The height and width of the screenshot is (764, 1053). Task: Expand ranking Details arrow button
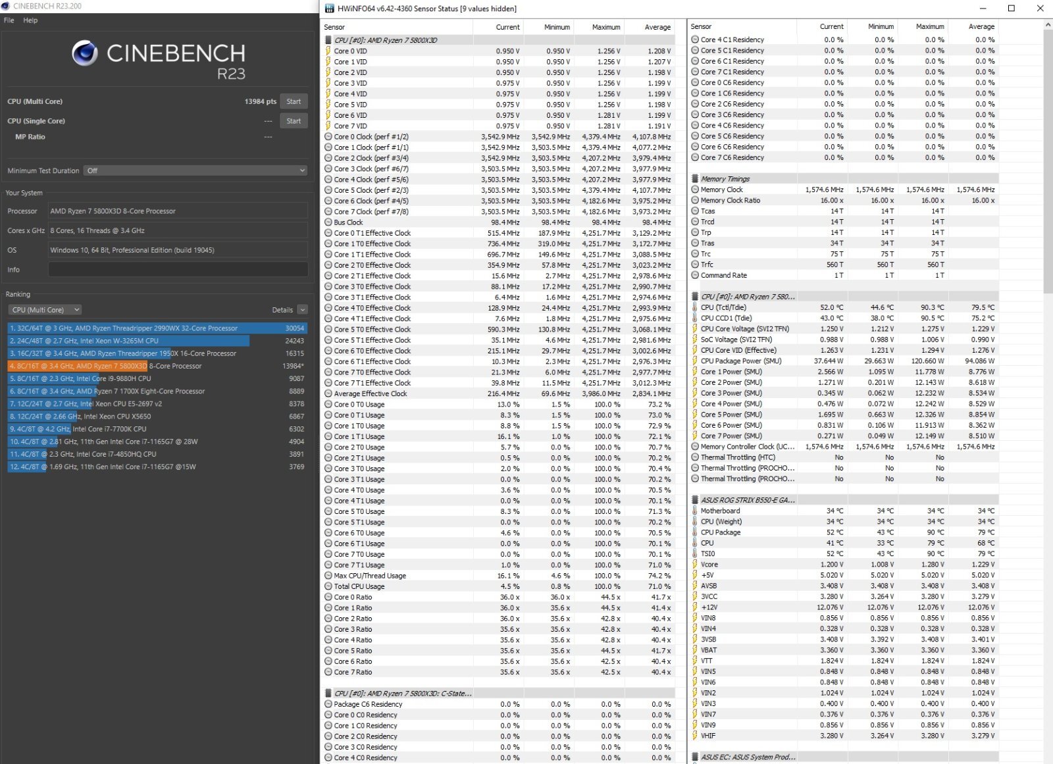click(302, 310)
